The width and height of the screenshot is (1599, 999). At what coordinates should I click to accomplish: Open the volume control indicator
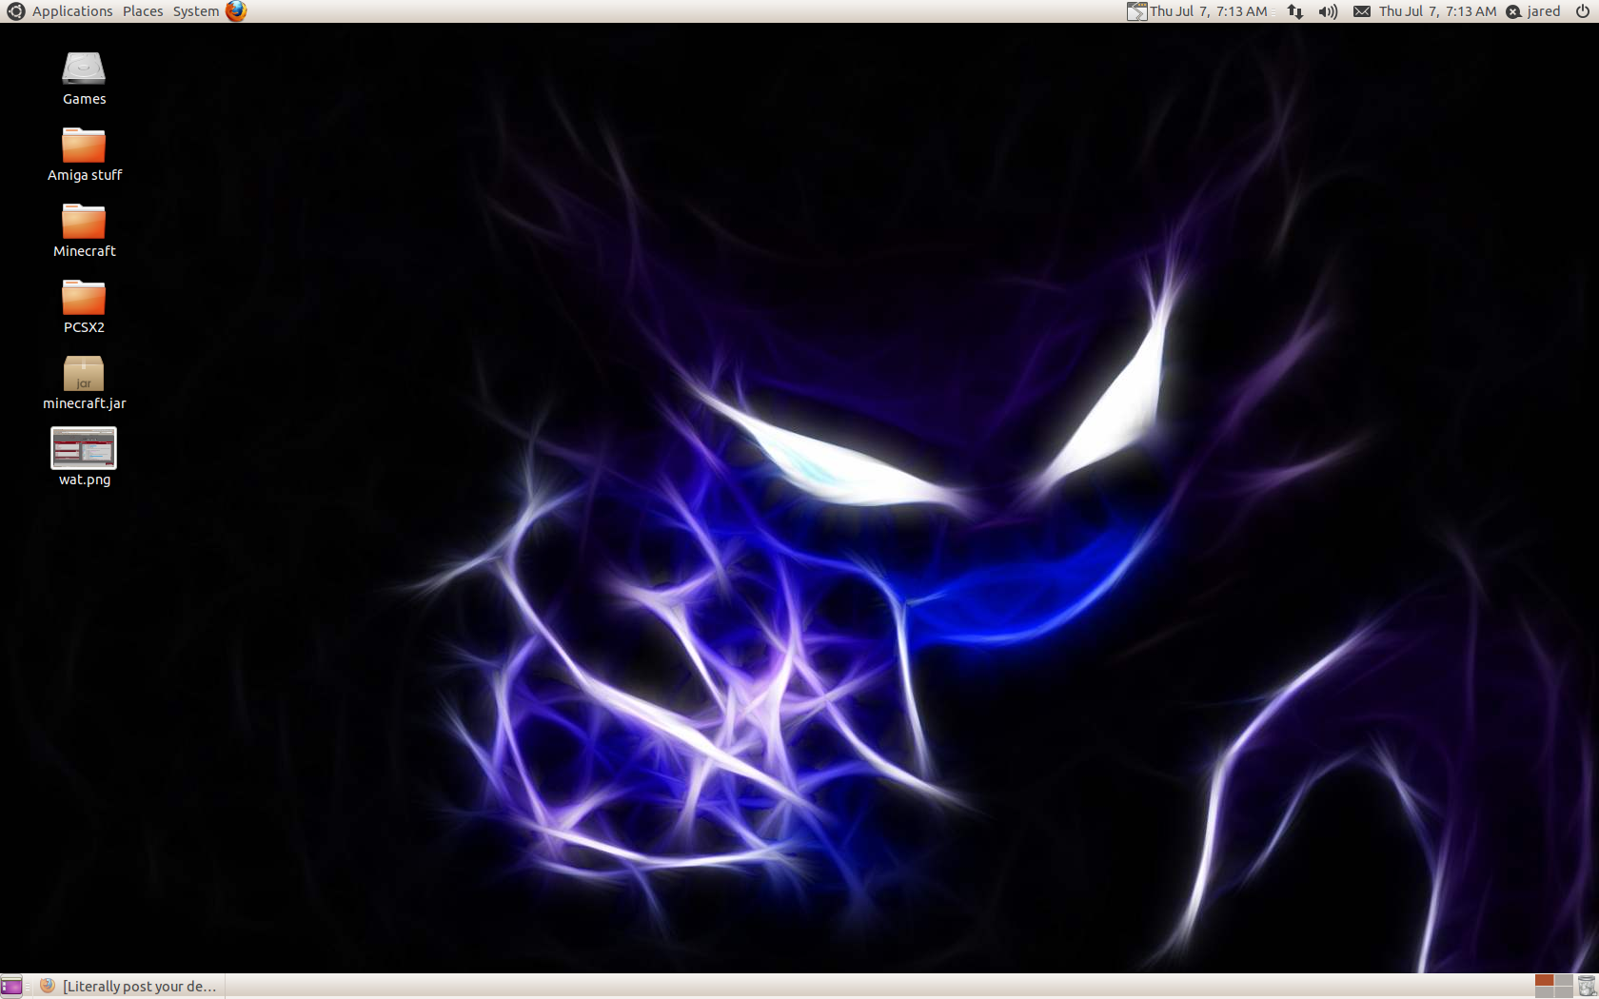pos(1328,11)
